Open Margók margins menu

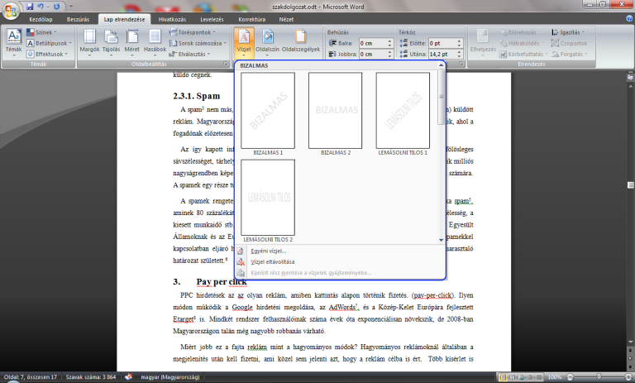[89, 42]
